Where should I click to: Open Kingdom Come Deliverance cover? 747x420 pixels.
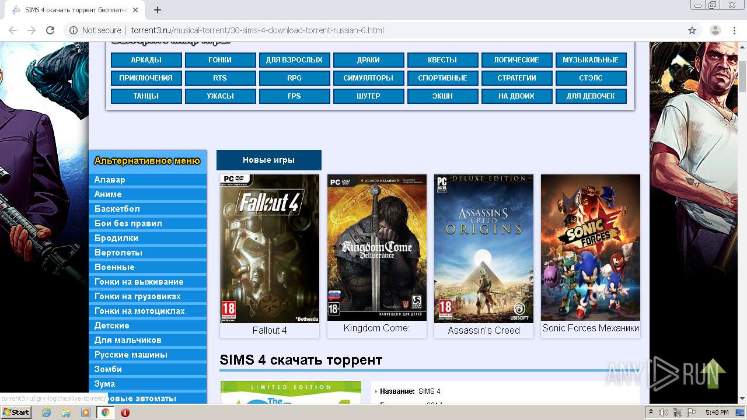377,247
